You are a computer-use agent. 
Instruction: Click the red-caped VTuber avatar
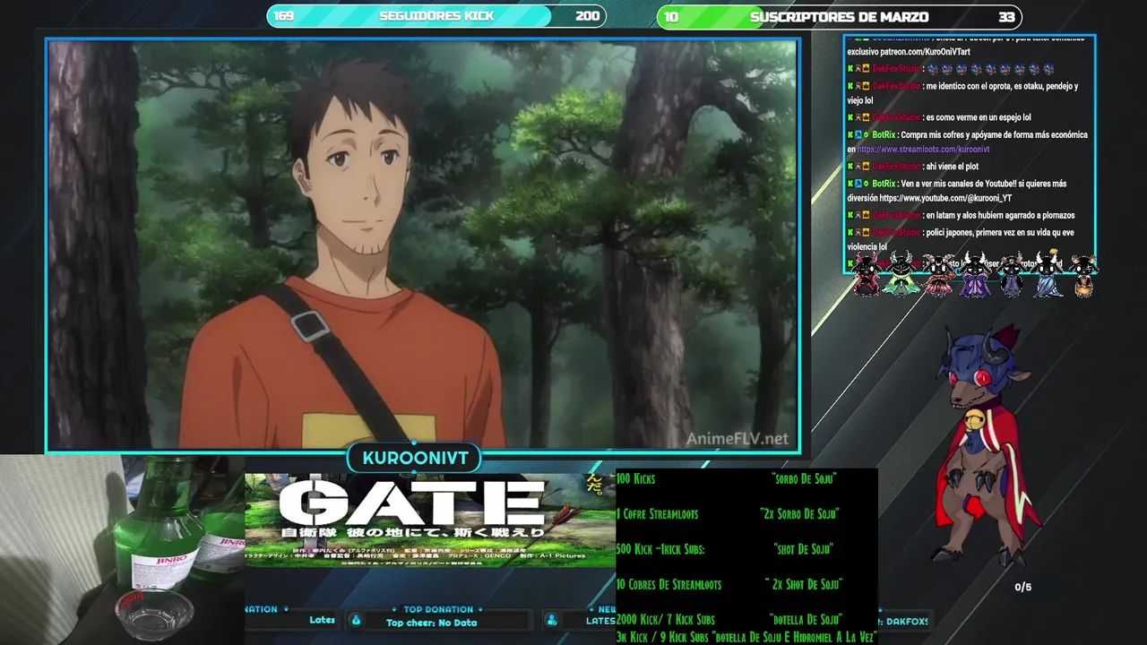986,443
